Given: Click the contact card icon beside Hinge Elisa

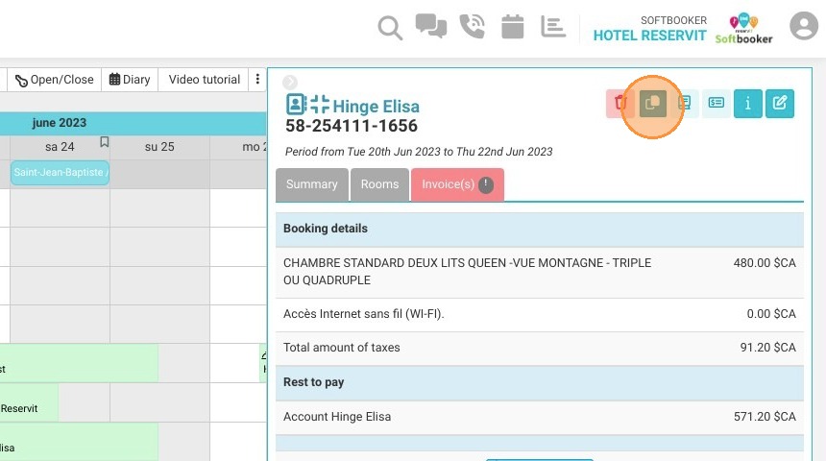Looking at the screenshot, I should [x=296, y=105].
